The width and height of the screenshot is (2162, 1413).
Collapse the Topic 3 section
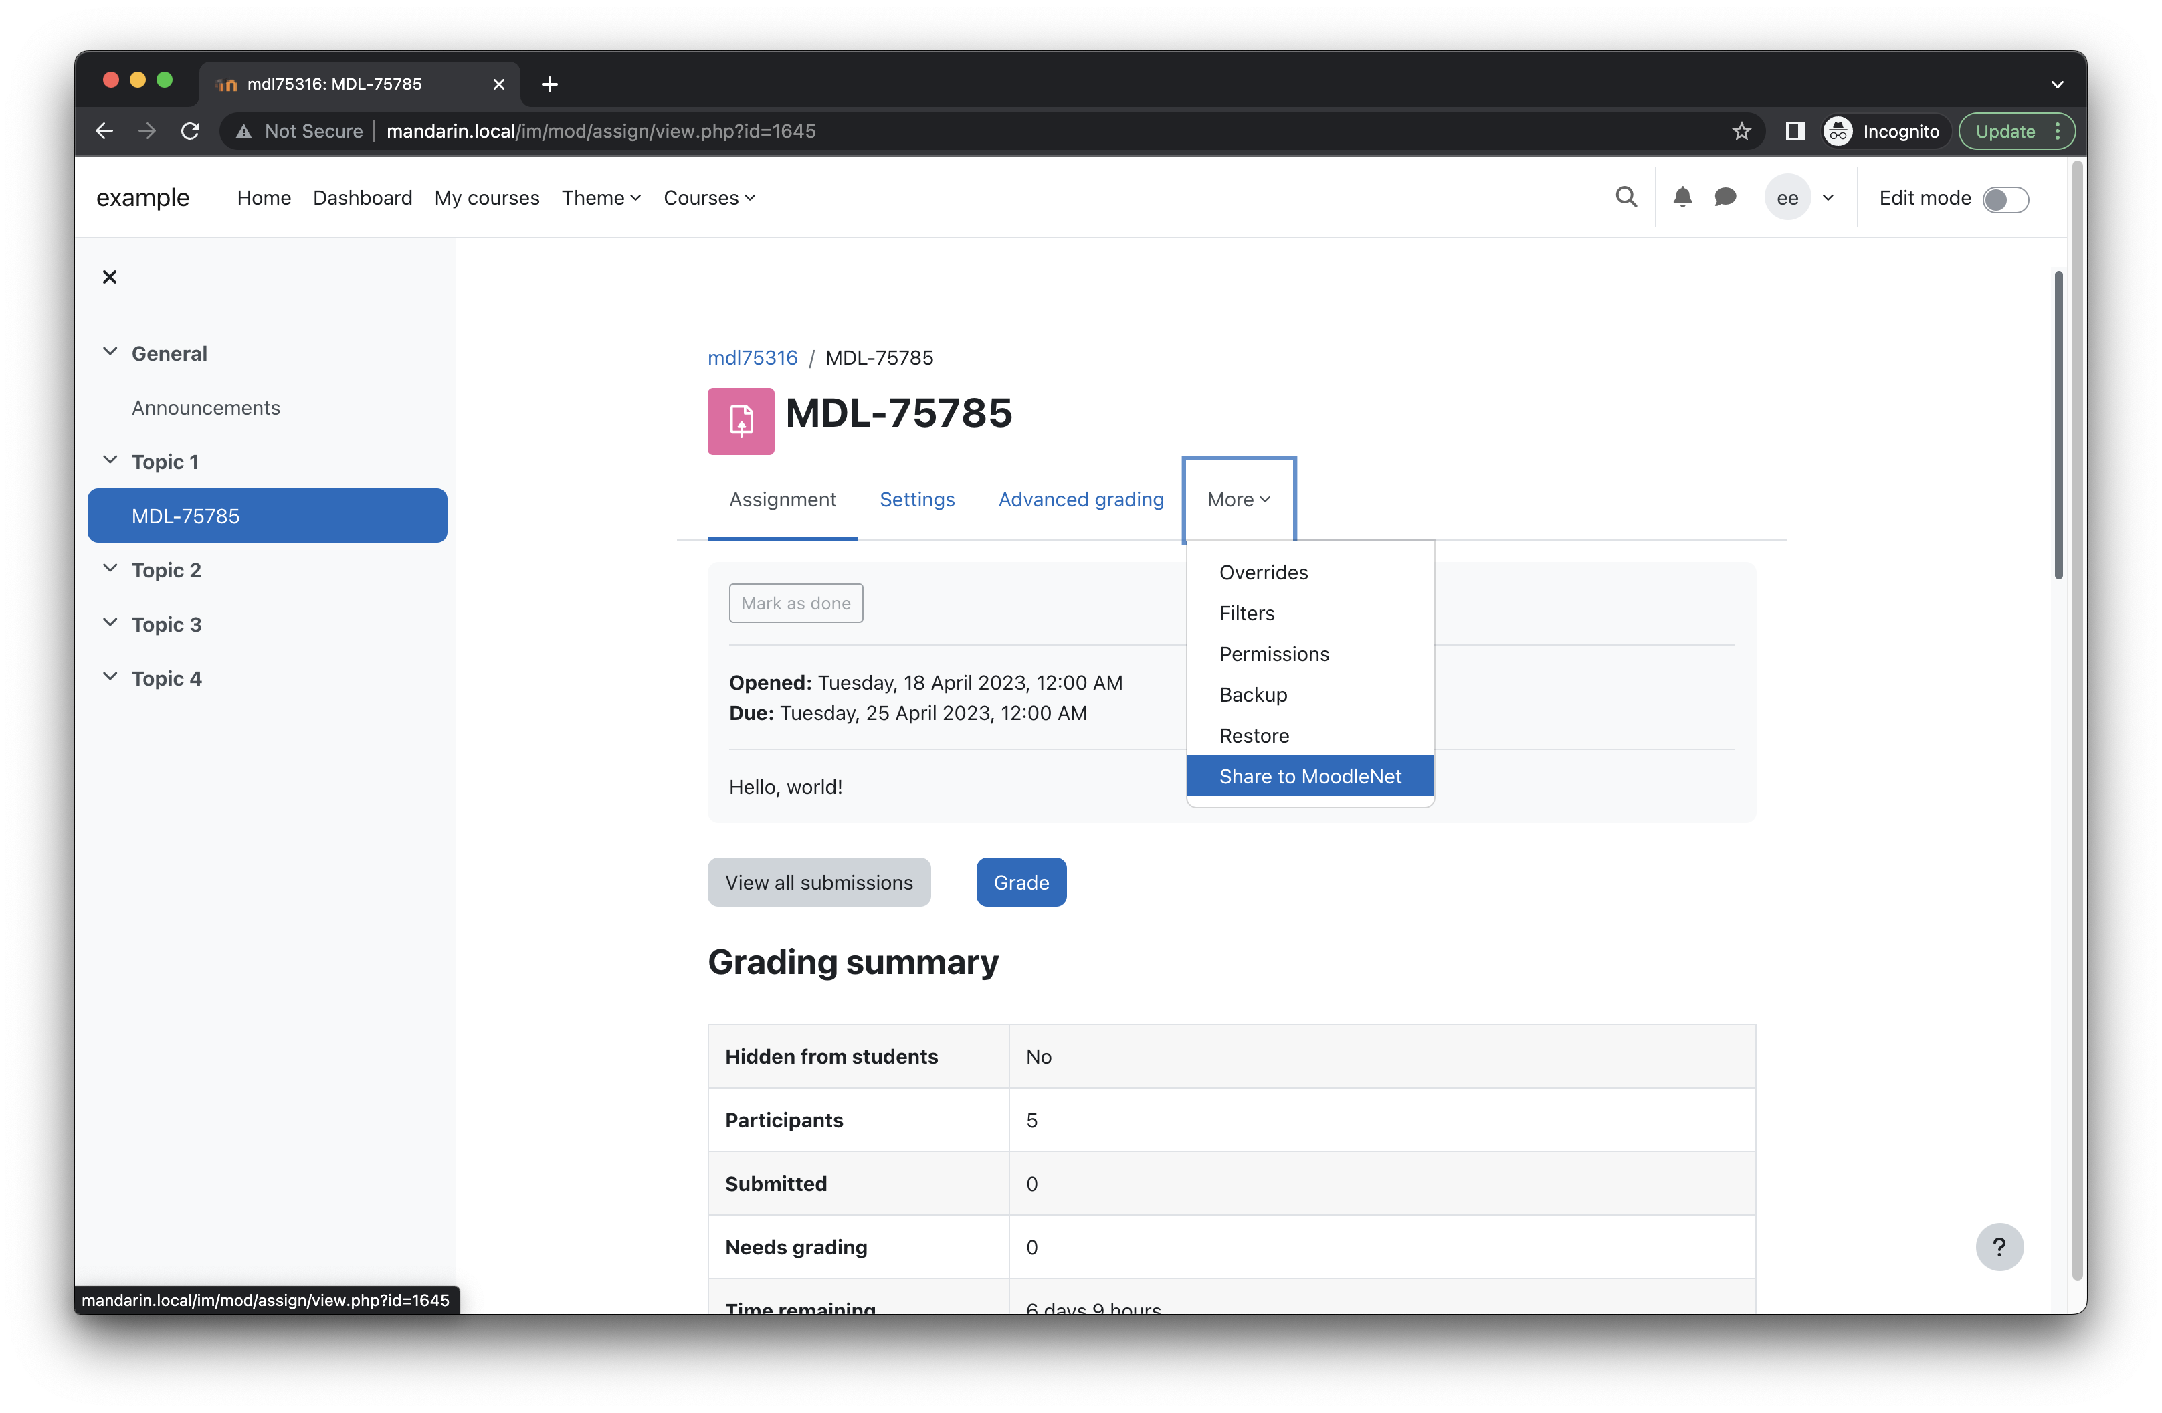(x=110, y=622)
